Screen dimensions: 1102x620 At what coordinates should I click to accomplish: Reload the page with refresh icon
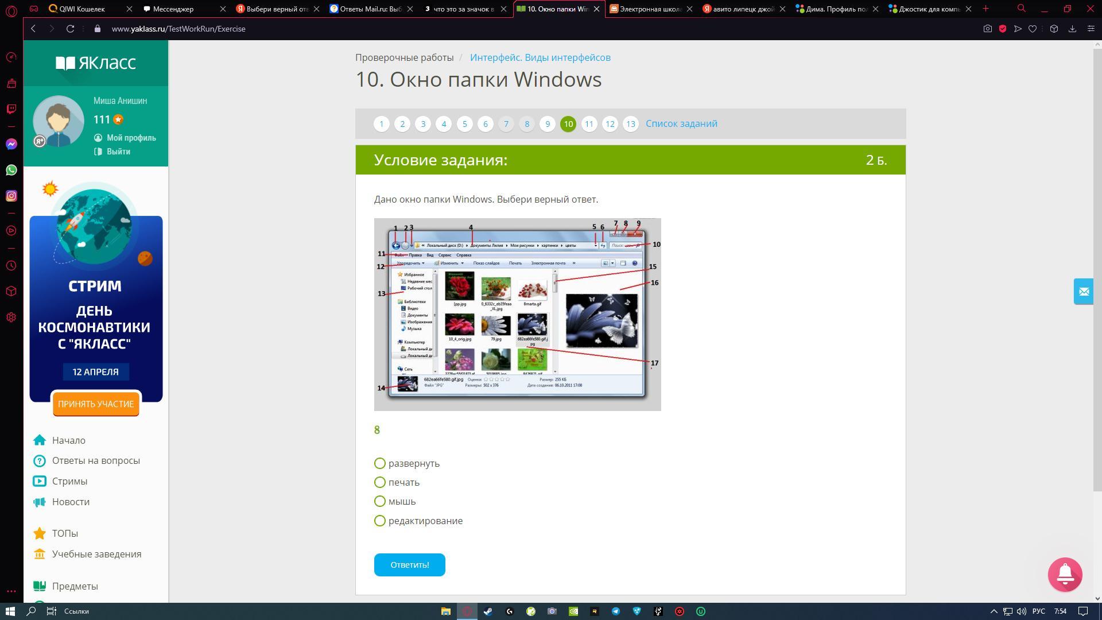point(70,29)
